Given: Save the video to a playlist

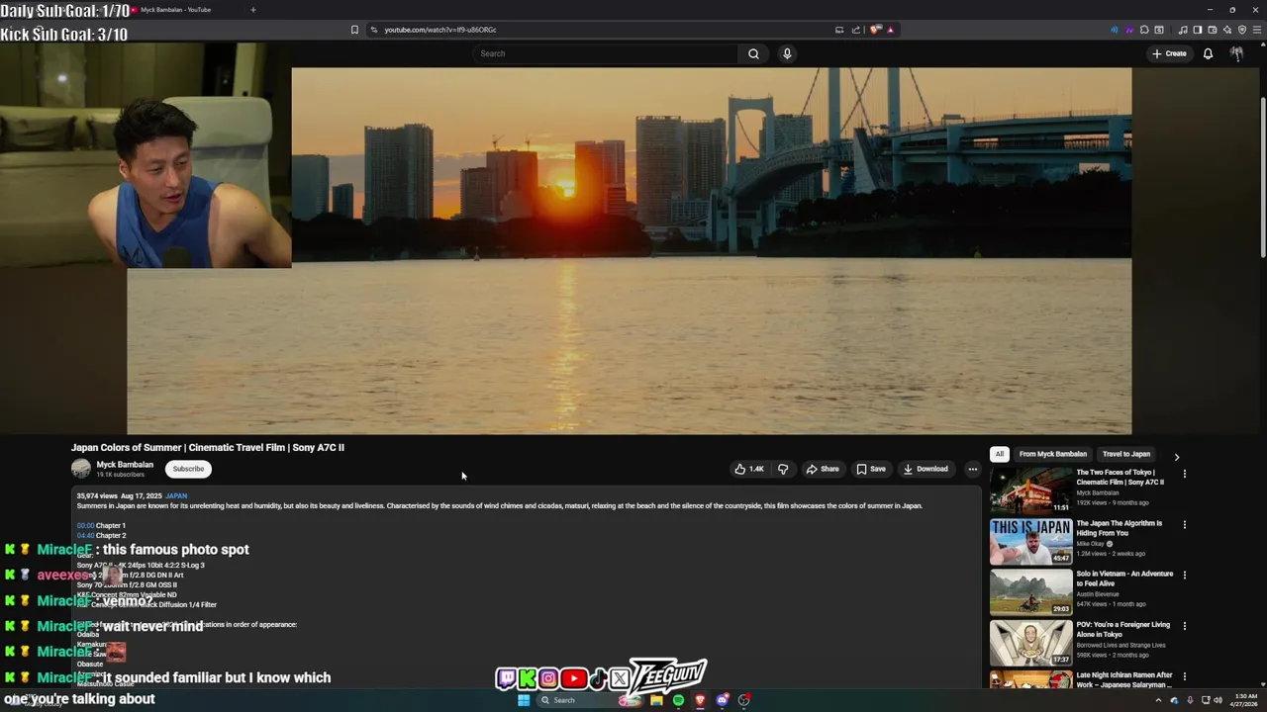Looking at the screenshot, I should [x=871, y=469].
